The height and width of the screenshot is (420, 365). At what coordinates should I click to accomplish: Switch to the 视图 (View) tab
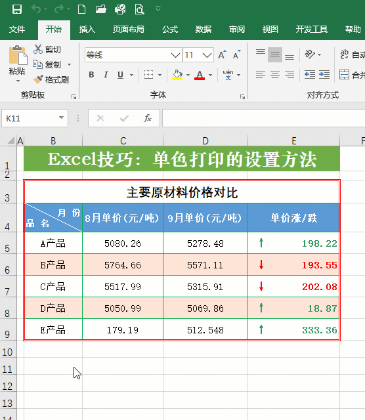pos(270,29)
